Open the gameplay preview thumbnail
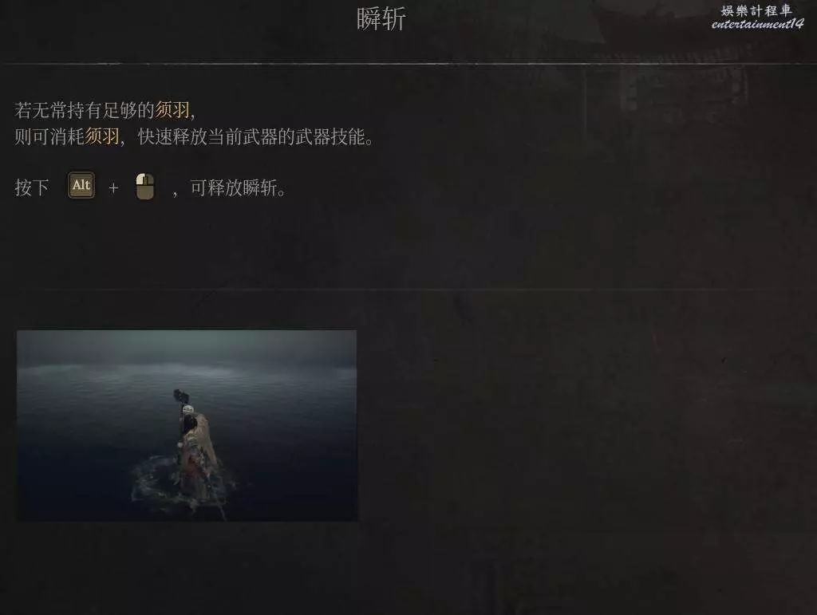 187,425
